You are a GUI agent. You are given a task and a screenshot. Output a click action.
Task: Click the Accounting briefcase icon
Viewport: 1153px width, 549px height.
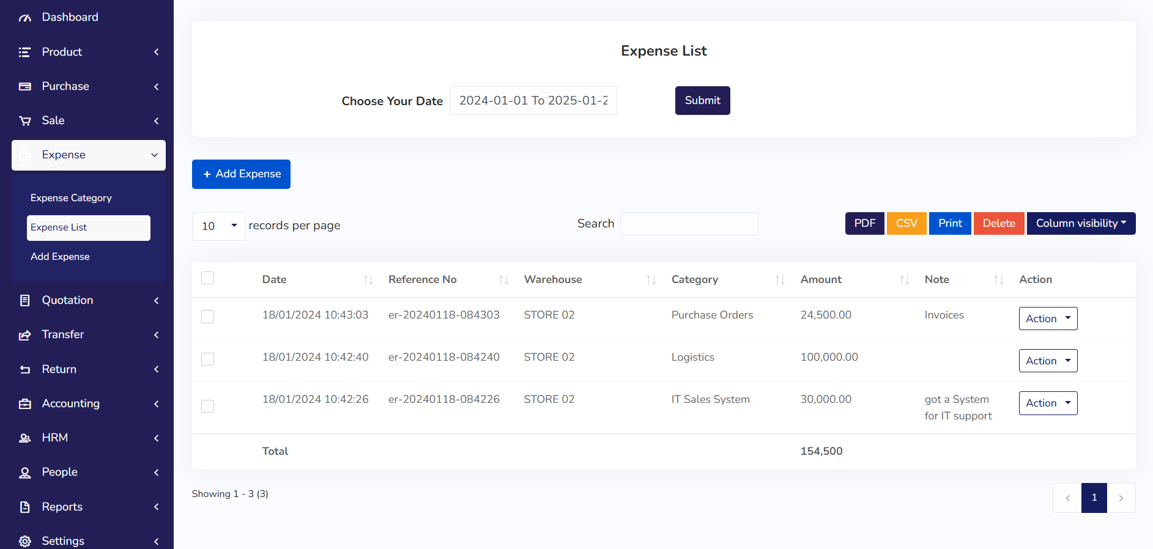pos(24,404)
